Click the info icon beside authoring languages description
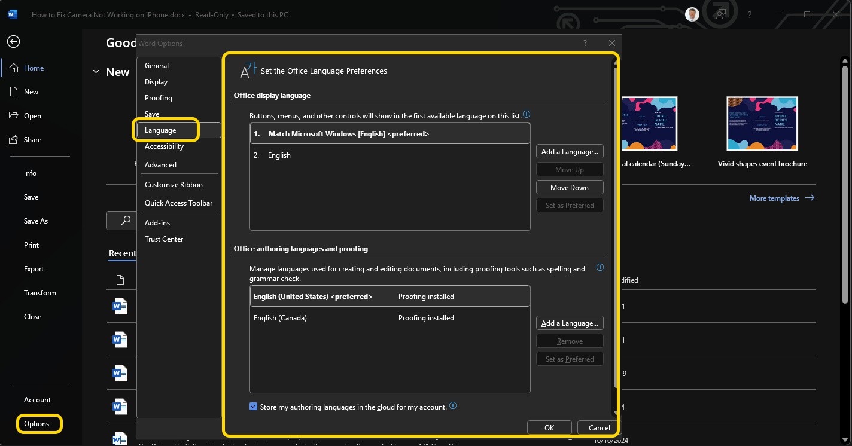The width and height of the screenshot is (852, 446). (600, 268)
